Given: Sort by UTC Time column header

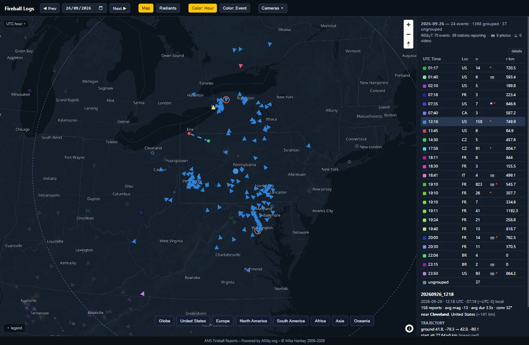Looking at the screenshot, I should [432, 59].
